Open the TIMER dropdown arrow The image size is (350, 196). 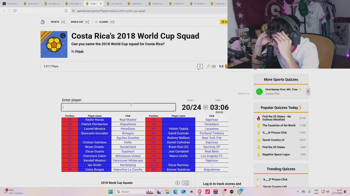coord(223,100)
